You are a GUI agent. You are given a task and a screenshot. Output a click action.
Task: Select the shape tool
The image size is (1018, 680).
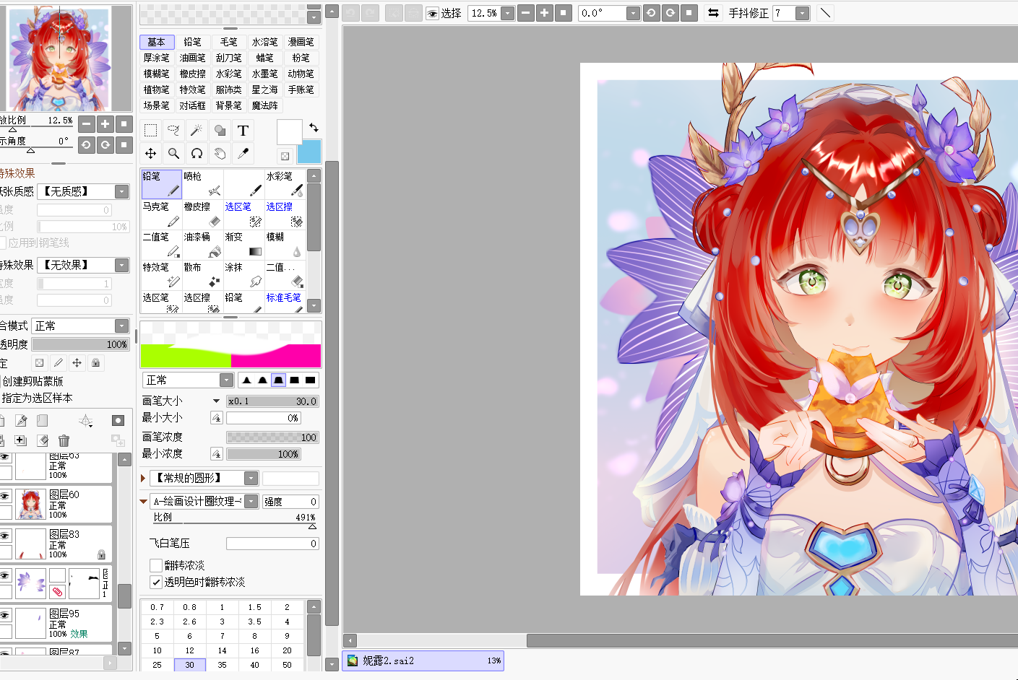click(220, 131)
